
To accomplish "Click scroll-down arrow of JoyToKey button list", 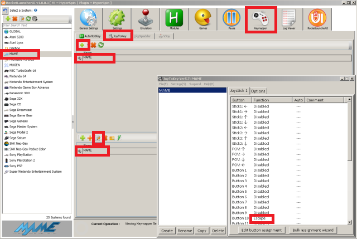I will 349,222.
